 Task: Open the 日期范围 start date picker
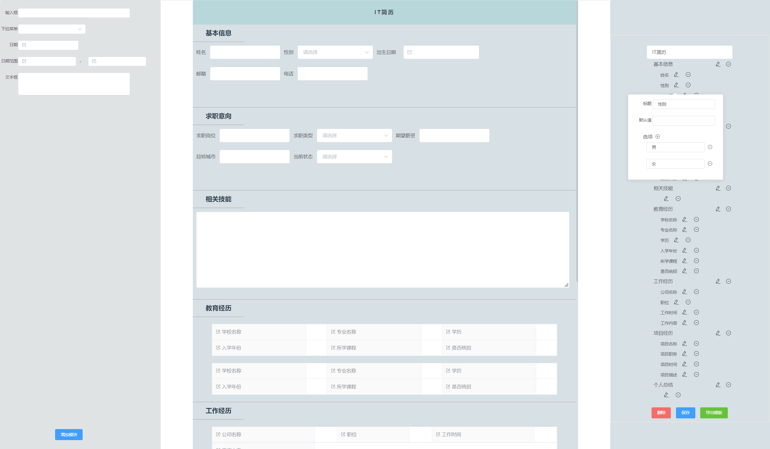click(47, 61)
